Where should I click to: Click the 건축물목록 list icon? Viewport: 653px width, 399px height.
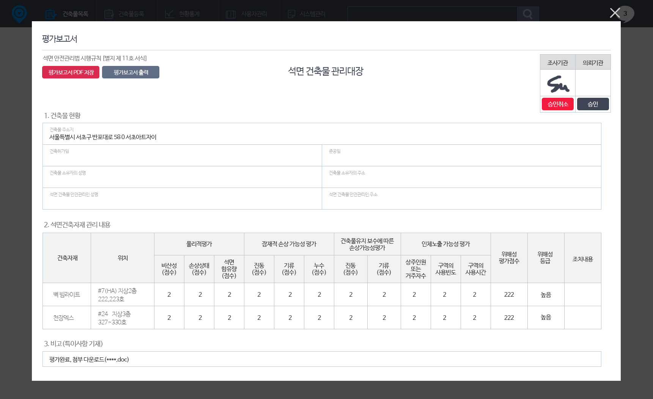(x=50, y=14)
